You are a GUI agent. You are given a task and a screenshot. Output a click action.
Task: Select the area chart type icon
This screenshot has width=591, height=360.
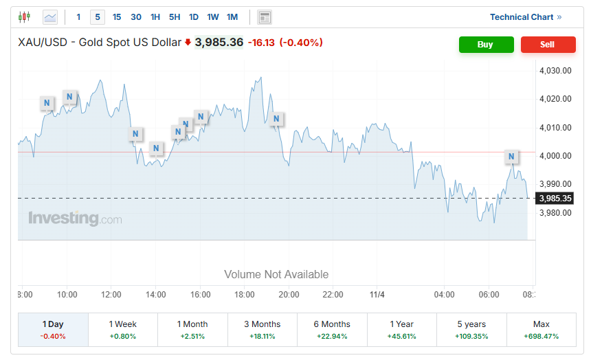pos(50,16)
